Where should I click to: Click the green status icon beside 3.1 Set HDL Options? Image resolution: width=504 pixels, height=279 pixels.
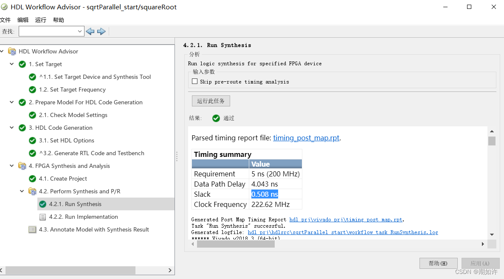[x=32, y=140]
